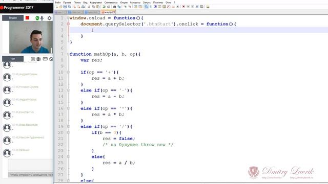
Task: Collapse fold marker at line 13
Action: pyautogui.click(x=68, y=90)
